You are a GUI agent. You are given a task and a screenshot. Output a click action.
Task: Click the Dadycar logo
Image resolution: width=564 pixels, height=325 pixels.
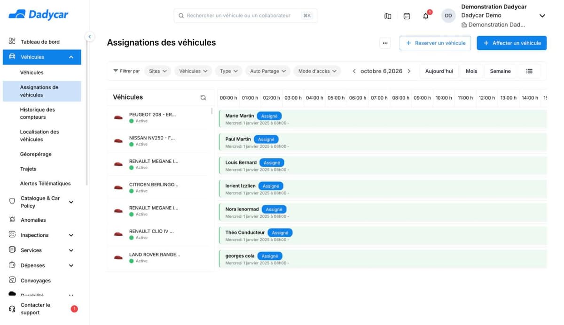tap(39, 15)
